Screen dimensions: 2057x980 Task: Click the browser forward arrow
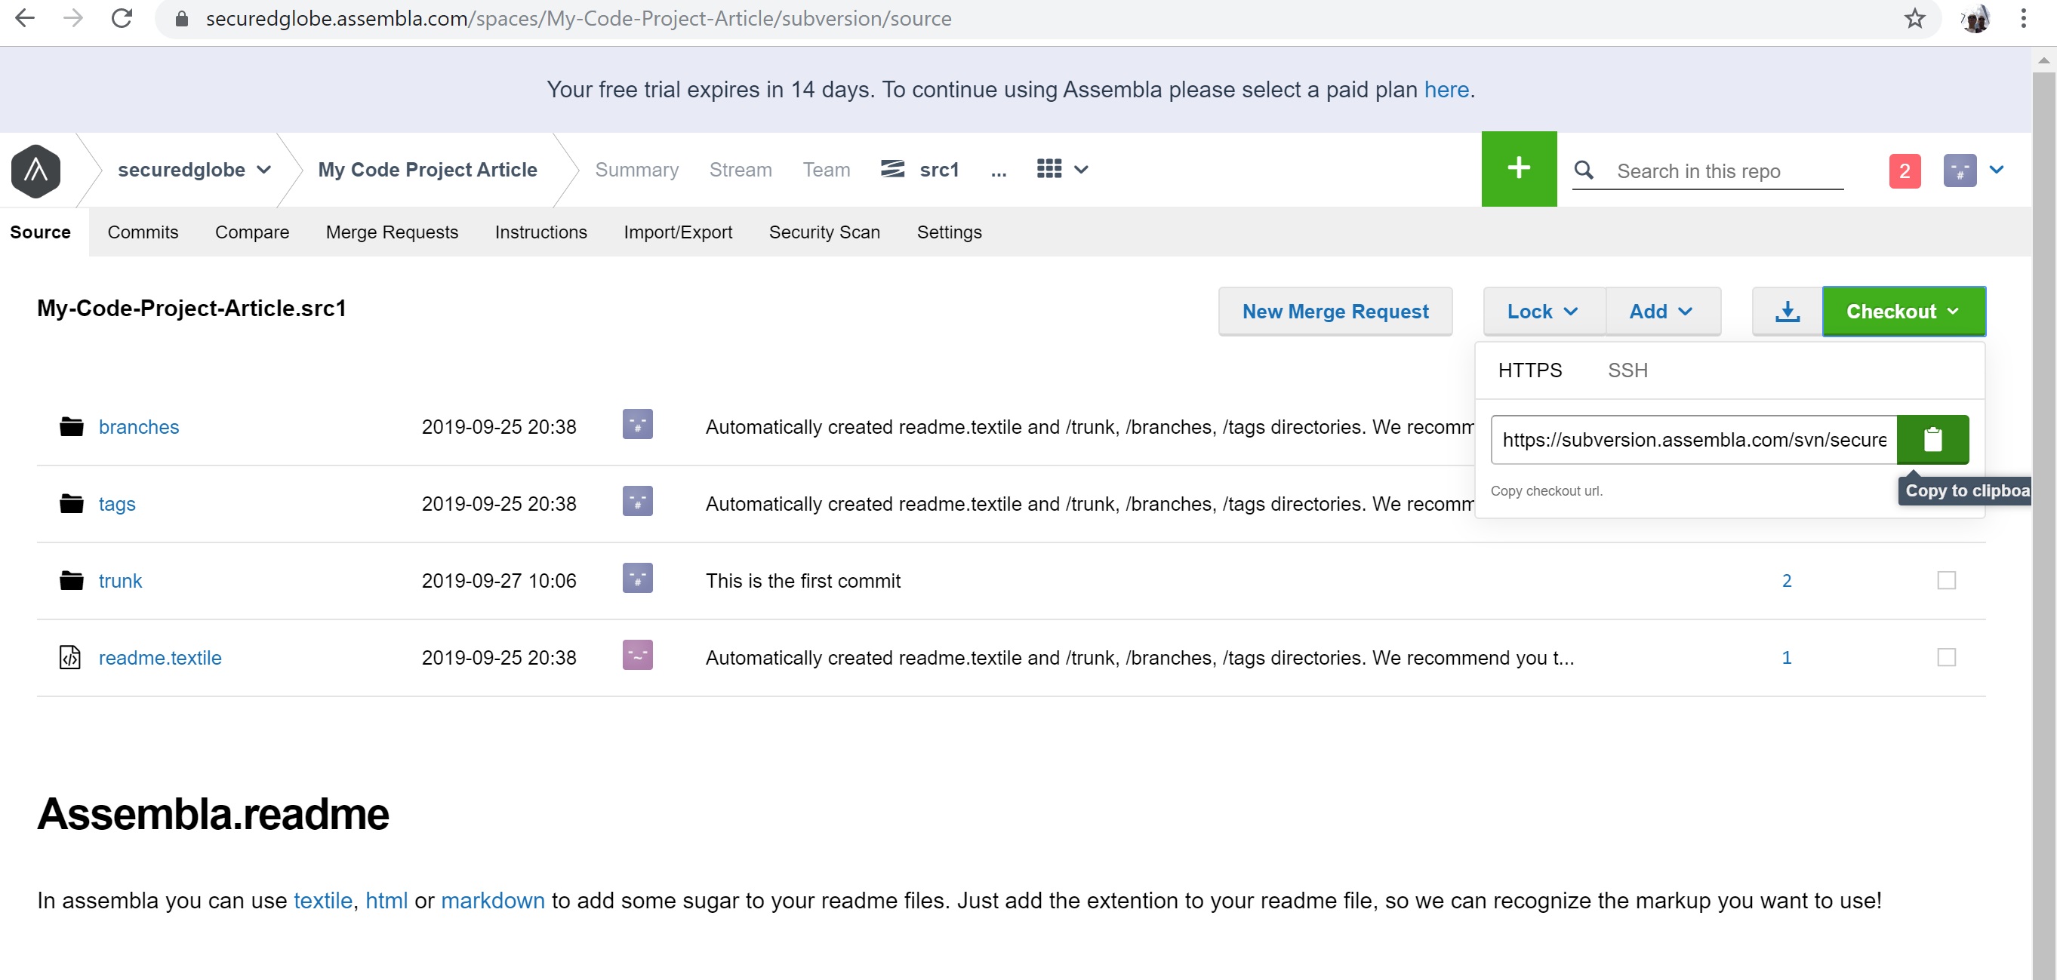click(72, 18)
